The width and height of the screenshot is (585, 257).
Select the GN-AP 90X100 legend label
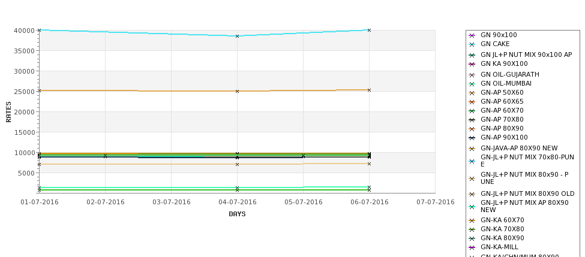504,137
